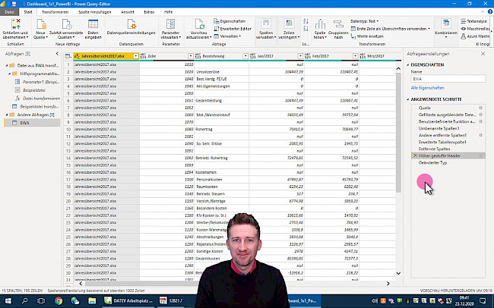
Task: Click the query Name input field
Action: (446, 79)
